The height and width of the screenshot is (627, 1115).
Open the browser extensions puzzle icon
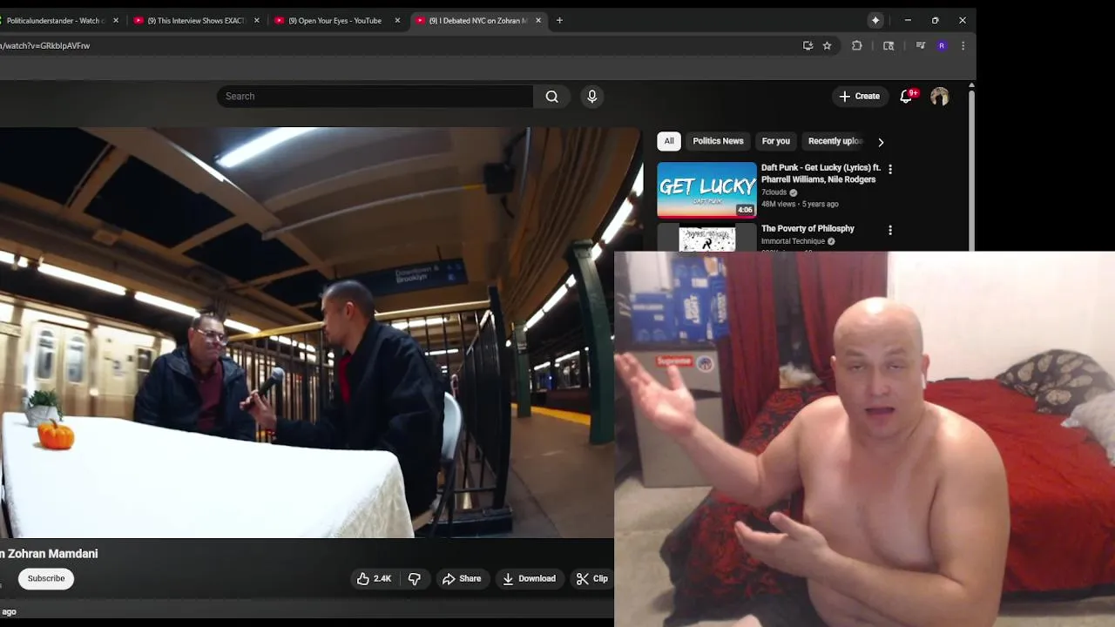tap(857, 45)
